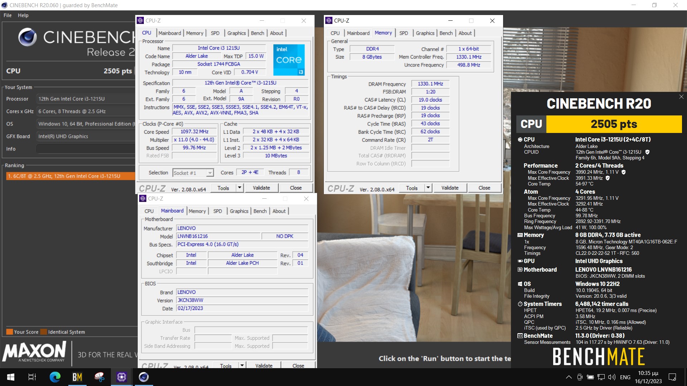Click Intel Core i3 logo in CPU-Z

289,60
